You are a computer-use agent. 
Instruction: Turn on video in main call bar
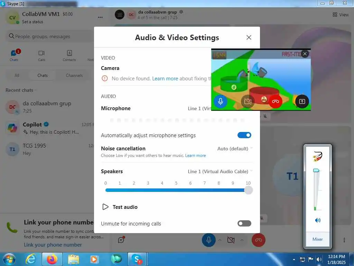coord(231,240)
